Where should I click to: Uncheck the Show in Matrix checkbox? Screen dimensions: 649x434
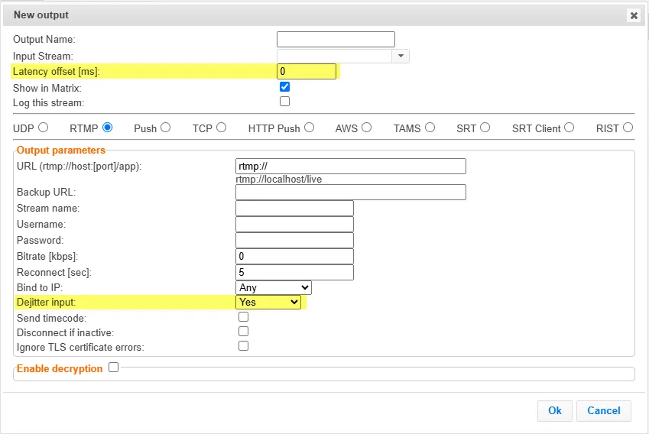(285, 87)
